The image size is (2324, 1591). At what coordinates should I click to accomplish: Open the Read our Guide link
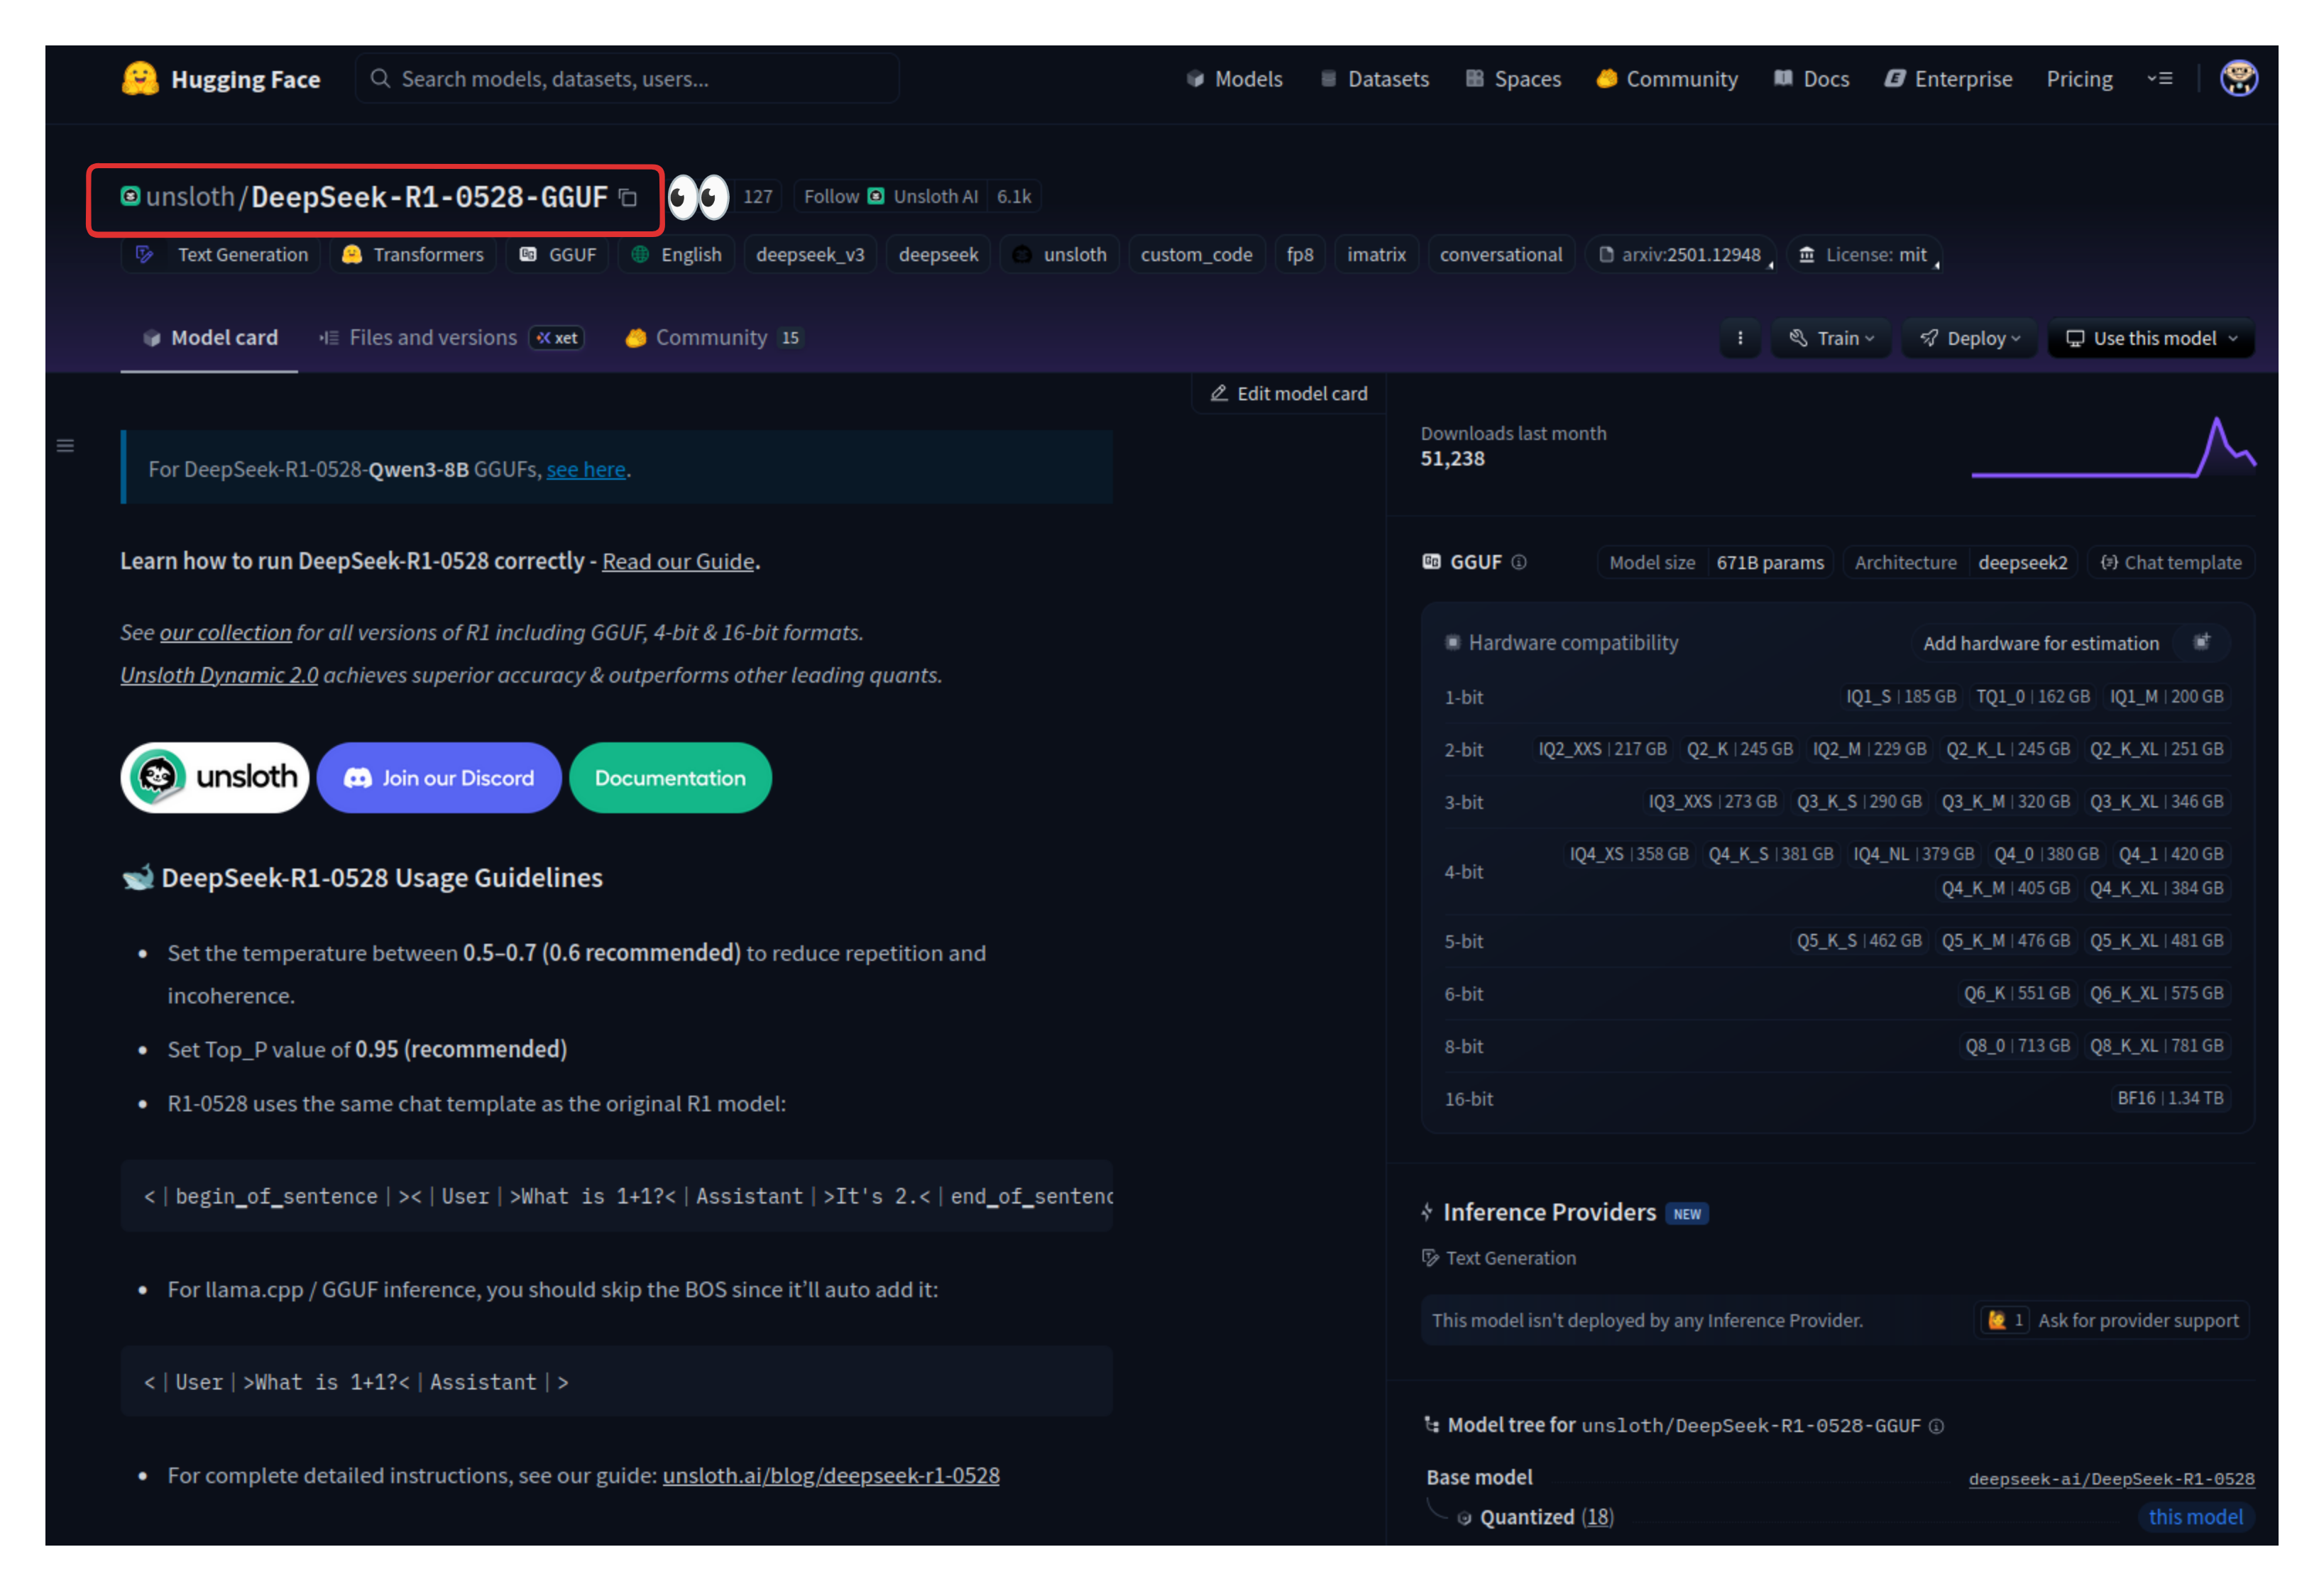coord(677,562)
